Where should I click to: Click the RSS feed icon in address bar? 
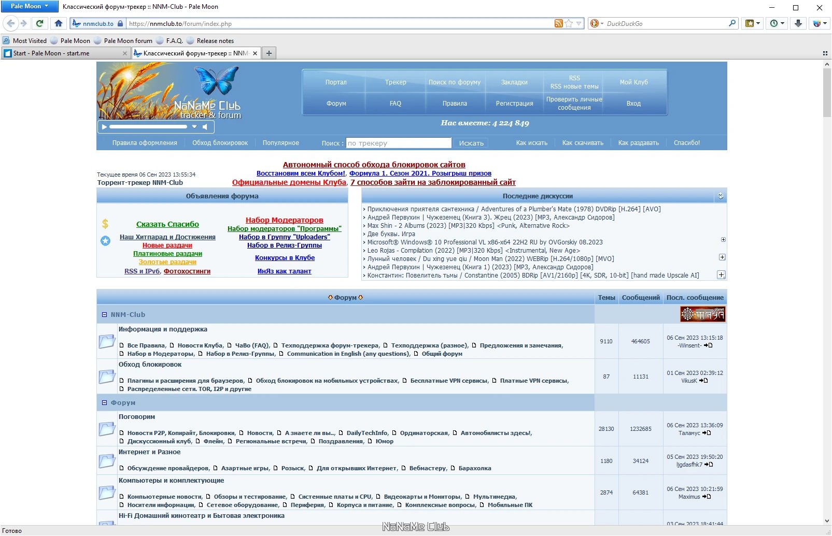coord(558,23)
